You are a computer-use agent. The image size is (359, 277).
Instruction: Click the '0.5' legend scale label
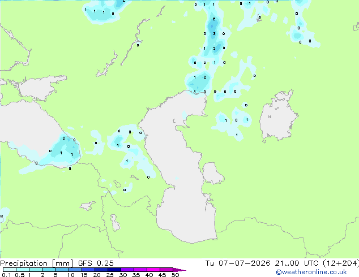click(20, 275)
